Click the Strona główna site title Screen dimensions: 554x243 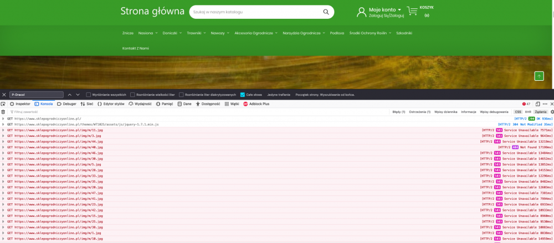click(x=152, y=11)
